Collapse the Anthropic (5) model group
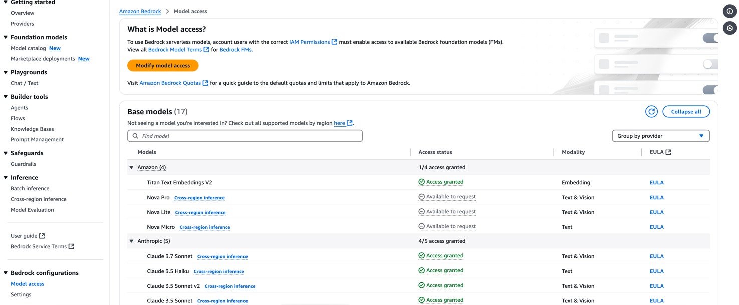This screenshot has width=739, height=305. (132, 241)
